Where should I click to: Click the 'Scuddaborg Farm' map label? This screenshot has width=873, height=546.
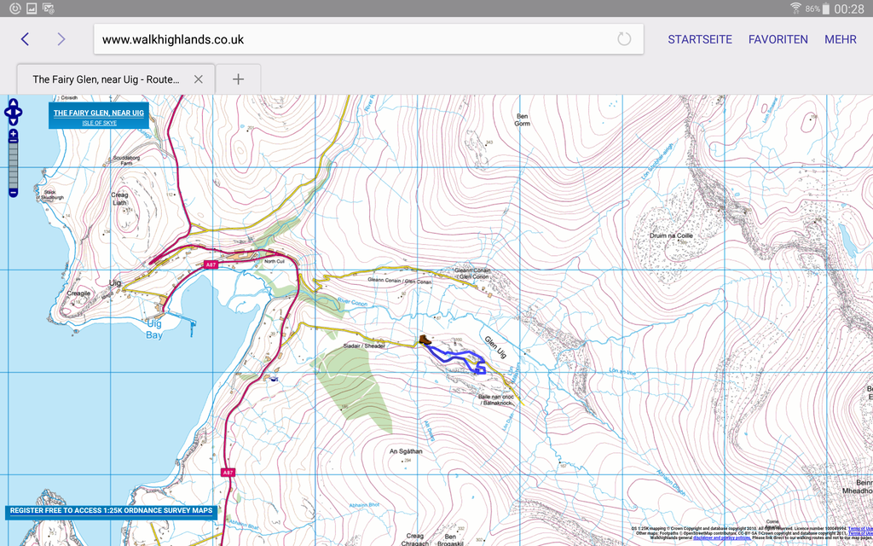pos(124,160)
